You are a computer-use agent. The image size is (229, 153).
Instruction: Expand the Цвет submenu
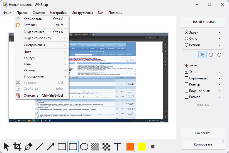42,52
